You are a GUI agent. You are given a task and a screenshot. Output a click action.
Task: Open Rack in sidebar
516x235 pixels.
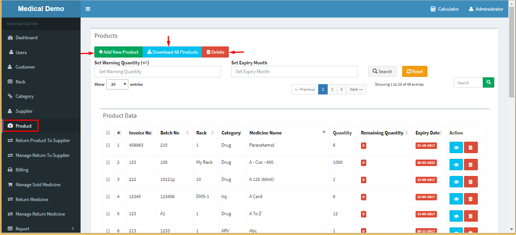pos(41,82)
